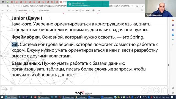Open sidebar settings gear icon

point(173,93)
